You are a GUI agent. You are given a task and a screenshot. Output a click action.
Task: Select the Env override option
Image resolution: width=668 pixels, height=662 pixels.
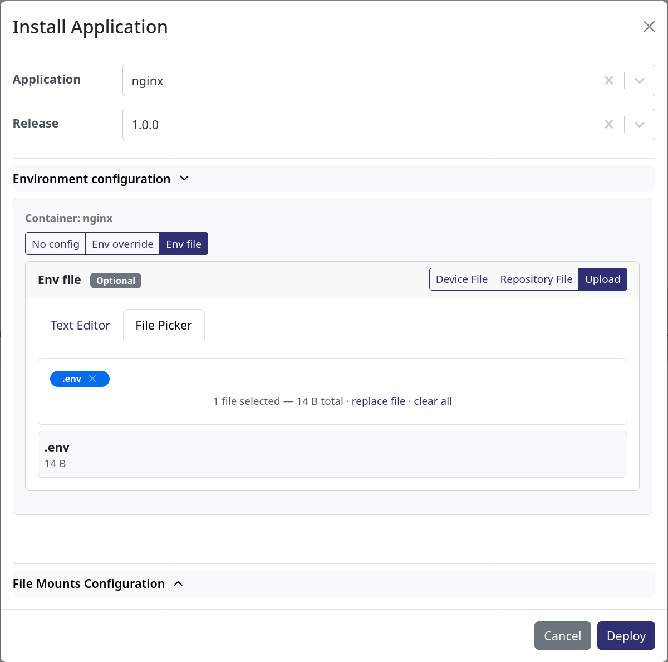tap(122, 244)
